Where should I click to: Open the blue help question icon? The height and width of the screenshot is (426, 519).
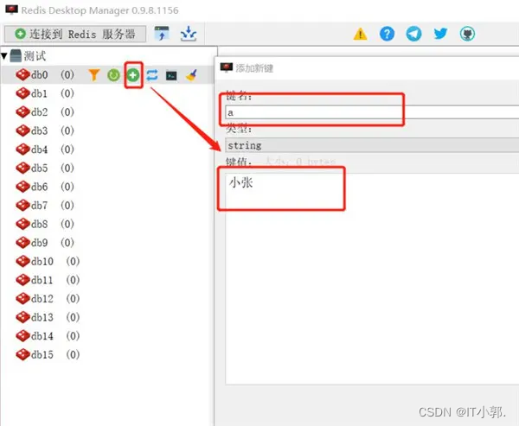click(387, 34)
